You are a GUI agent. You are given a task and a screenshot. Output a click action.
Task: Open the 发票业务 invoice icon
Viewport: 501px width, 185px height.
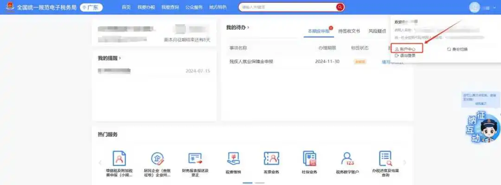[x=271, y=159]
